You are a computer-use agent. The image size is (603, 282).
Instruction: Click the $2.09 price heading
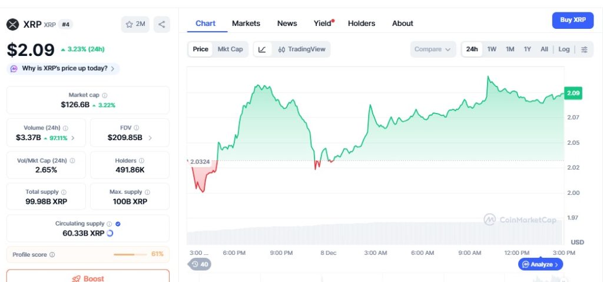(31, 50)
